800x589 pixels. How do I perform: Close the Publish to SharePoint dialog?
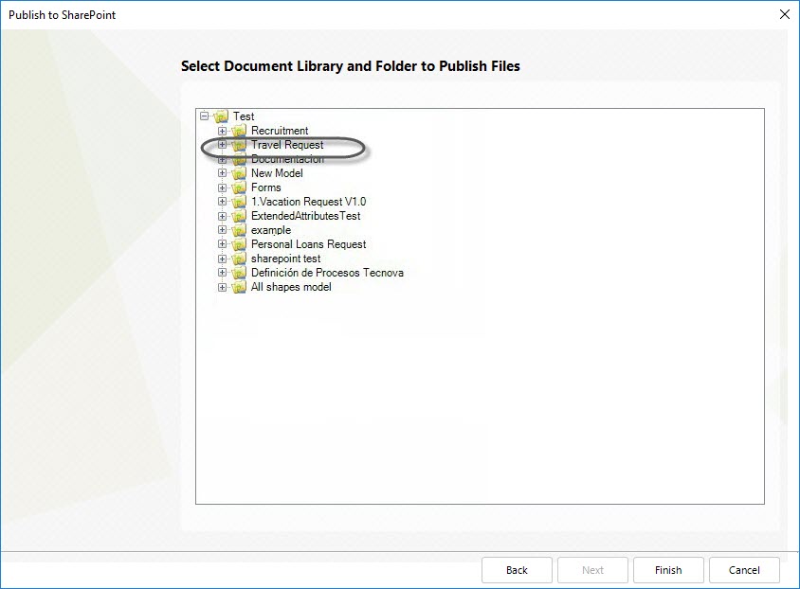click(x=785, y=14)
